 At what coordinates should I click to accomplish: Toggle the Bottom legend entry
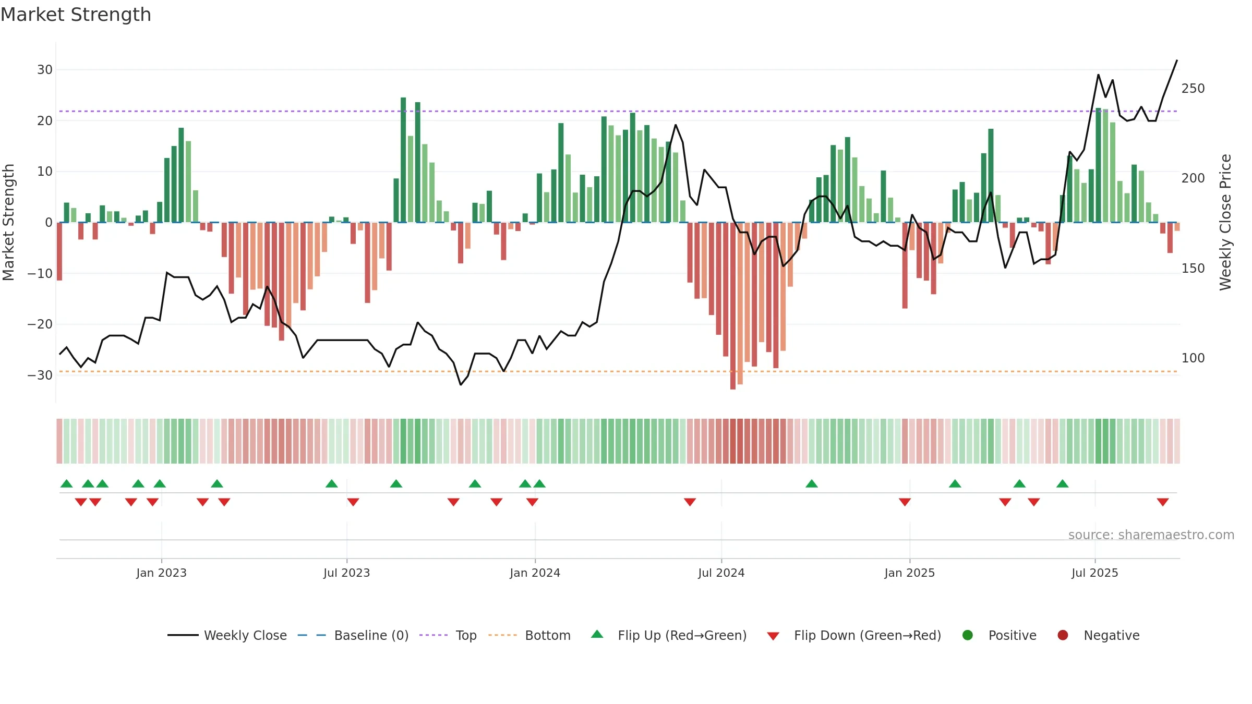[529, 635]
